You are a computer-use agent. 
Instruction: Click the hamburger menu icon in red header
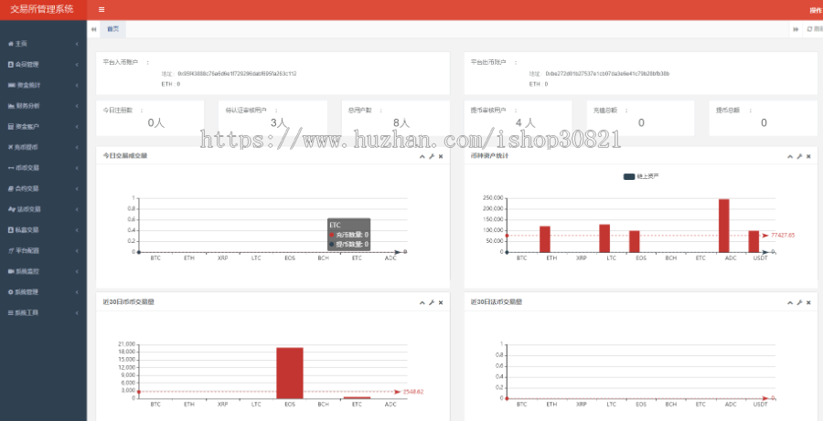pos(102,10)
